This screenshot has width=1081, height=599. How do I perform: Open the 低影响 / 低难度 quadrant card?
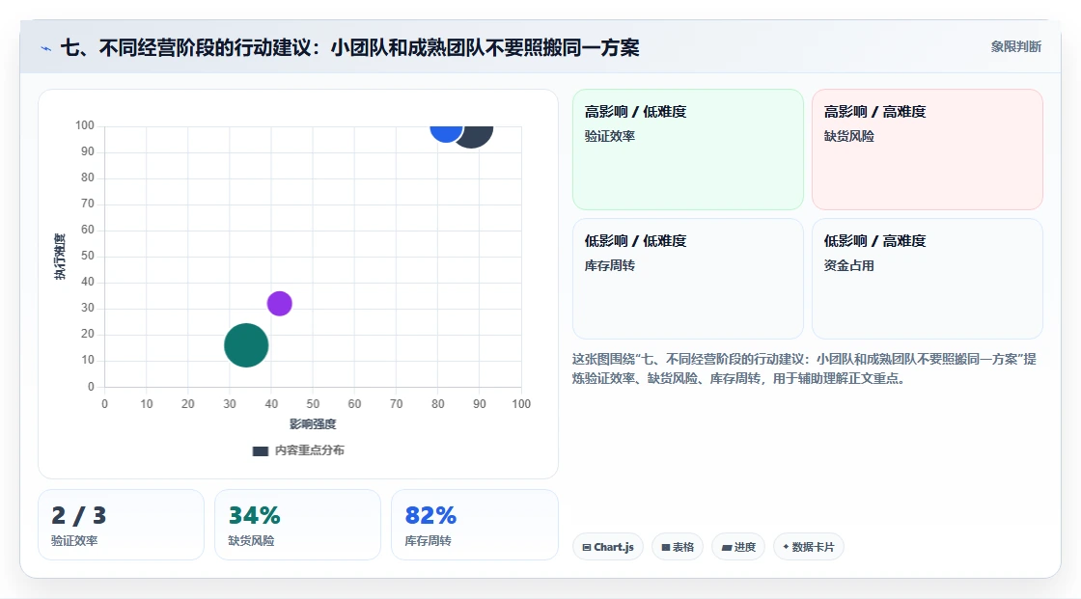pyautogui.click(x=688, y=279)
